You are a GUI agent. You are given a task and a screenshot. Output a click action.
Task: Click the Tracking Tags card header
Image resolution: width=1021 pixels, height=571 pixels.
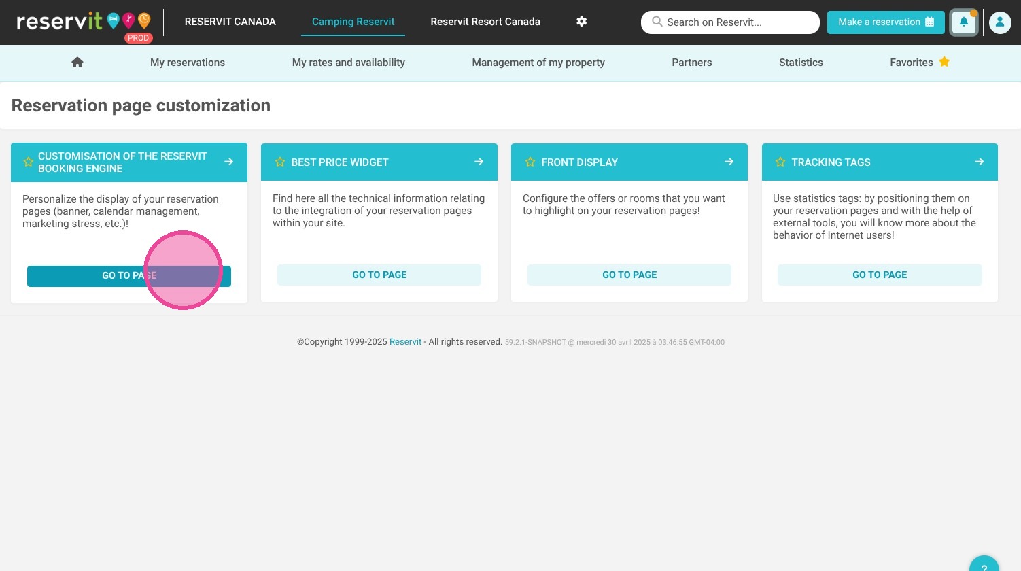pyautogui.click(x=880, y=162)
